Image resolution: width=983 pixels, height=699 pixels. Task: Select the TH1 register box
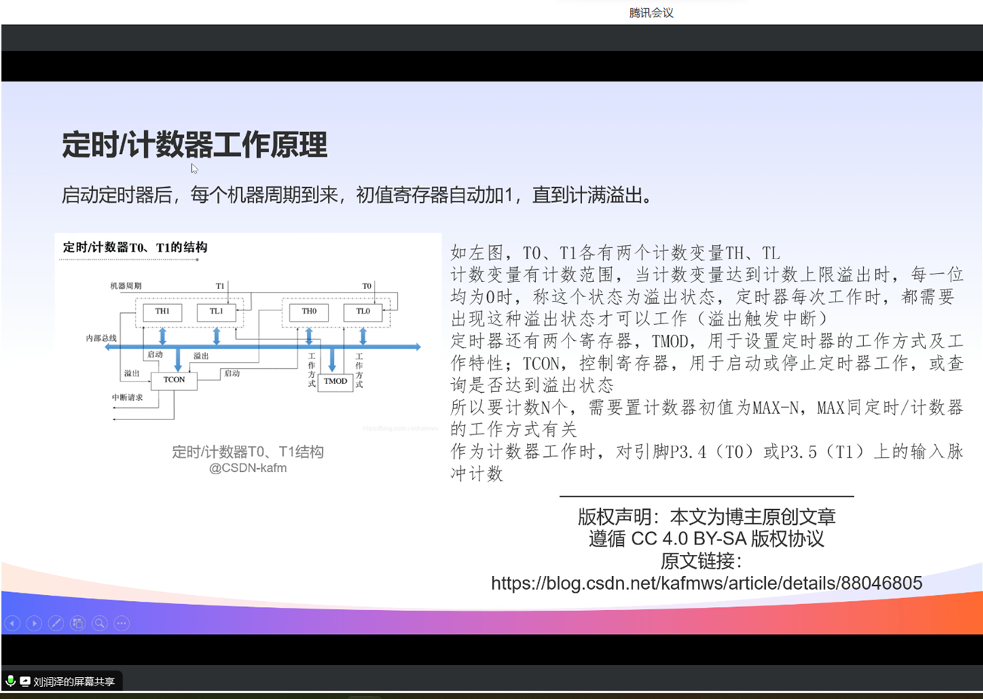click(162, 311)
